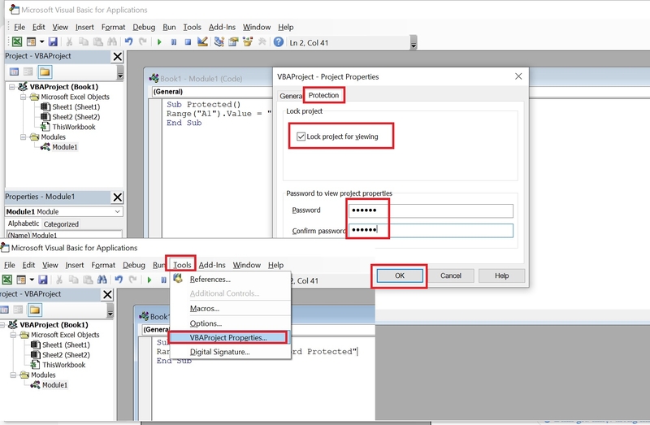Collapse Modules folder in upper tree
This screenshot has width=650, height=425.
coord(24,137)
